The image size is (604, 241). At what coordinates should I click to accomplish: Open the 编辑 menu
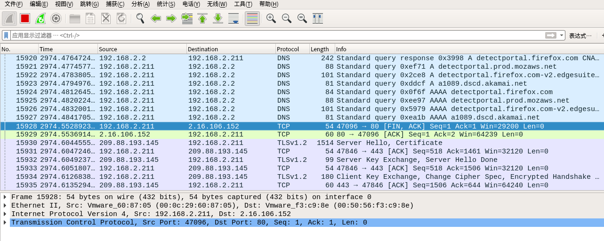pyautogui.click(x=39, y=4)
